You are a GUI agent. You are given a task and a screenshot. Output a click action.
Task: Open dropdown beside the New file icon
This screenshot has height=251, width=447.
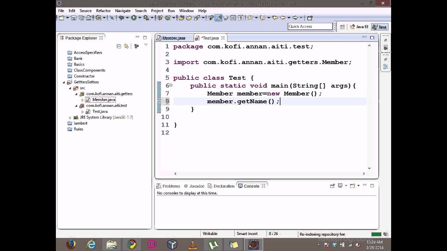pos(68,18)
